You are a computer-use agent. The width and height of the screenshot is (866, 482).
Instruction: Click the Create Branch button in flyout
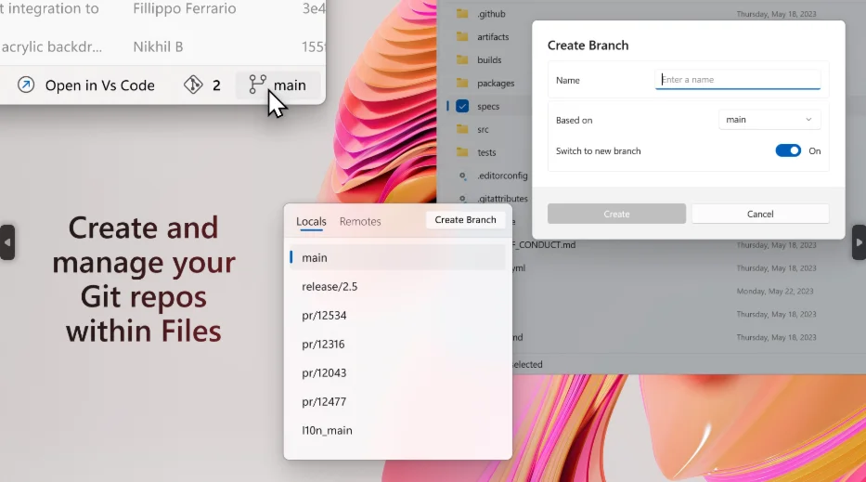pos(465,220)
